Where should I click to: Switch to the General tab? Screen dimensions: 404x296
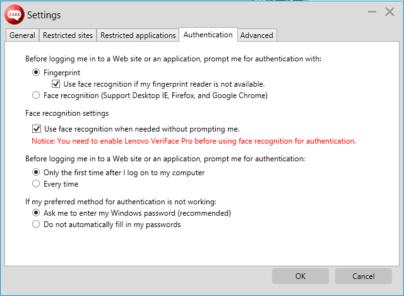[x=22, y=35]
